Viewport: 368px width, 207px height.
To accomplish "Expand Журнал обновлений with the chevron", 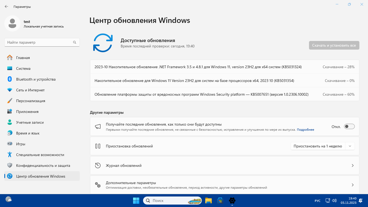I will [352, 165].
